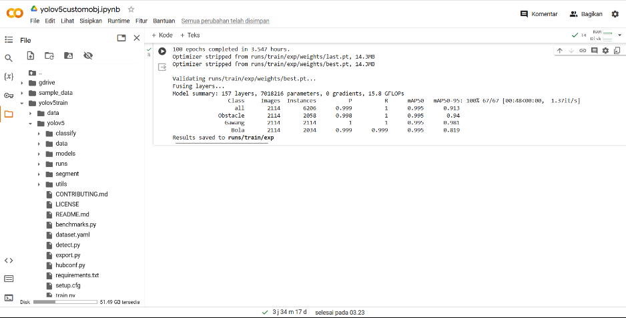Expand the gdrive folder
This screenshot has width=626, height=318.
click(x=21, y=83)
